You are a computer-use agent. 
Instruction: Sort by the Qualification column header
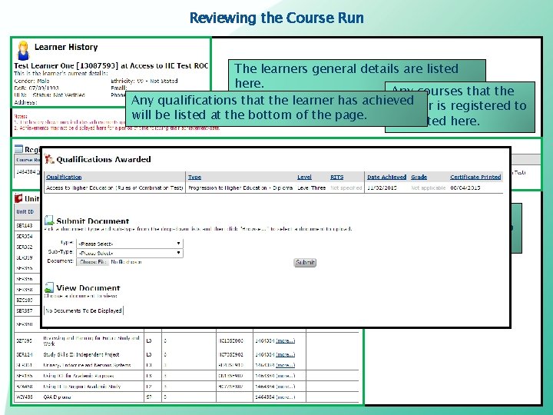[64, 177]
